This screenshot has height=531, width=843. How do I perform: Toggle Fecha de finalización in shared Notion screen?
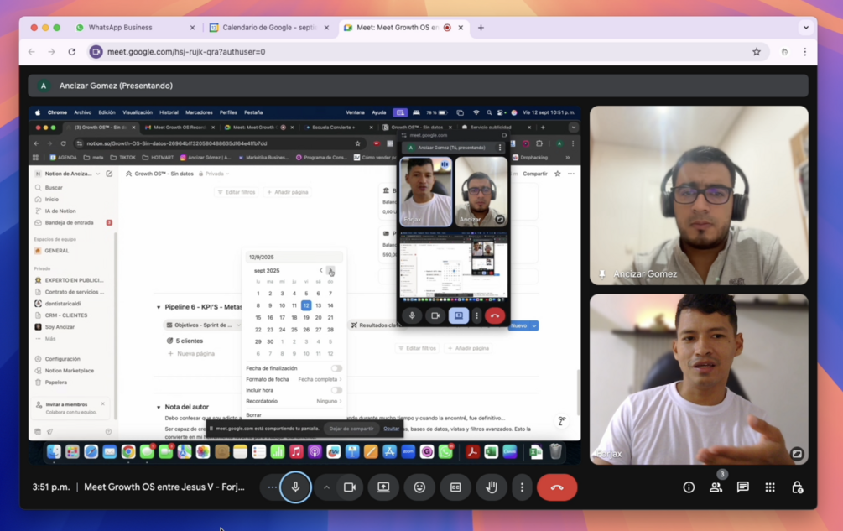[x=336, y=368]
